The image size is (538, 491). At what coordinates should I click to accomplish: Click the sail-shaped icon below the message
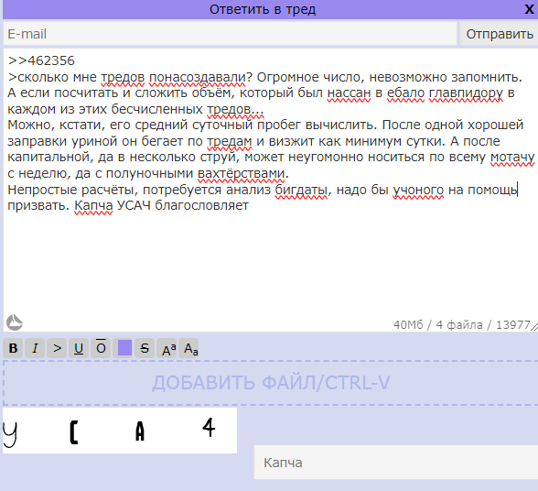[15, 322]
